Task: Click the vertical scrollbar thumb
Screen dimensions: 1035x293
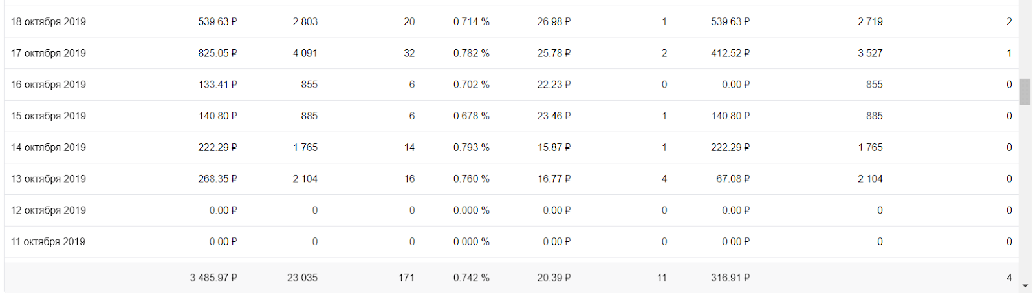Action: point(1025,92)
